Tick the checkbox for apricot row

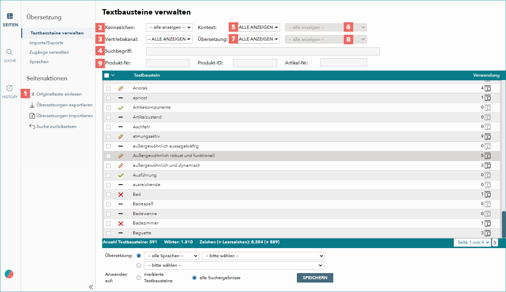(108, 98)
